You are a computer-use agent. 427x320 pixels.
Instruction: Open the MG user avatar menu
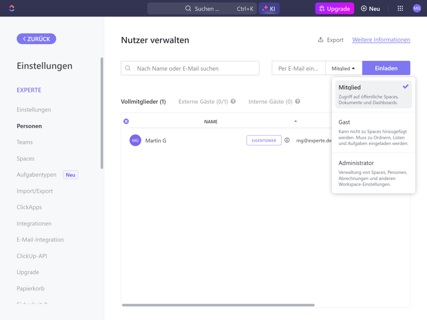(x=417, y=9)
